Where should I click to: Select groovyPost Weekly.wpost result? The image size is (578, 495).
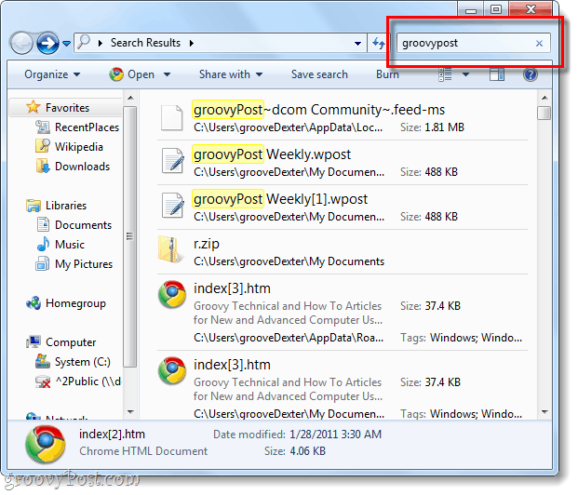[343, 163]
